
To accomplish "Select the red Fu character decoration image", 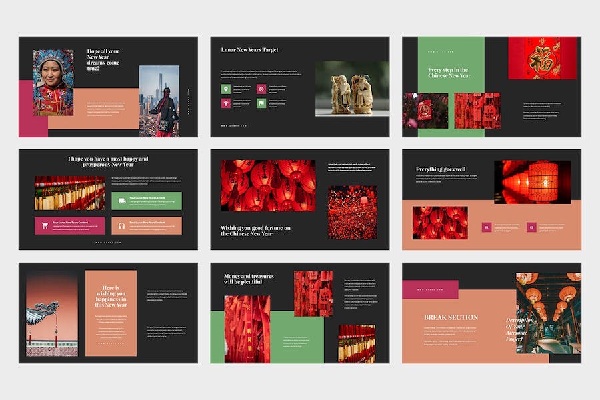I will (x=542, y=58).
